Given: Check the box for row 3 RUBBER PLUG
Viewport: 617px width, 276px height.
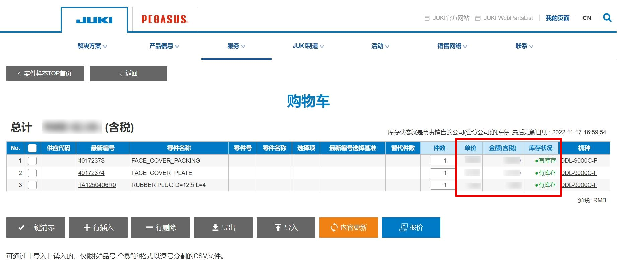Looking at the screenshot, I should click(32, 185).
